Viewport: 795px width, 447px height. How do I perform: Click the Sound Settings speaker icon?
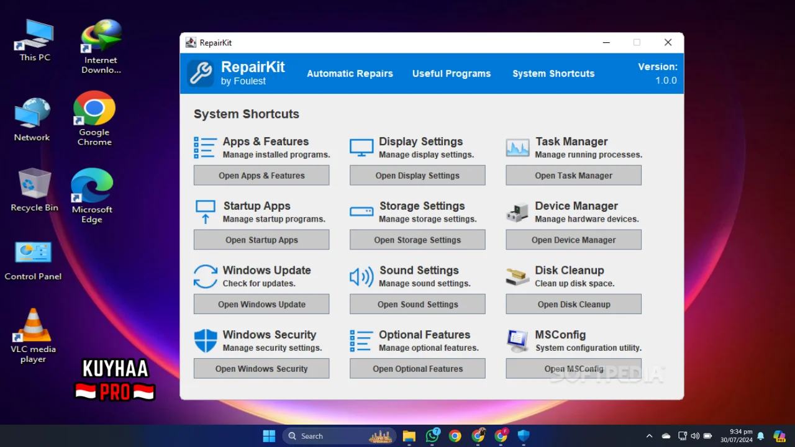[x=361, y=276]
